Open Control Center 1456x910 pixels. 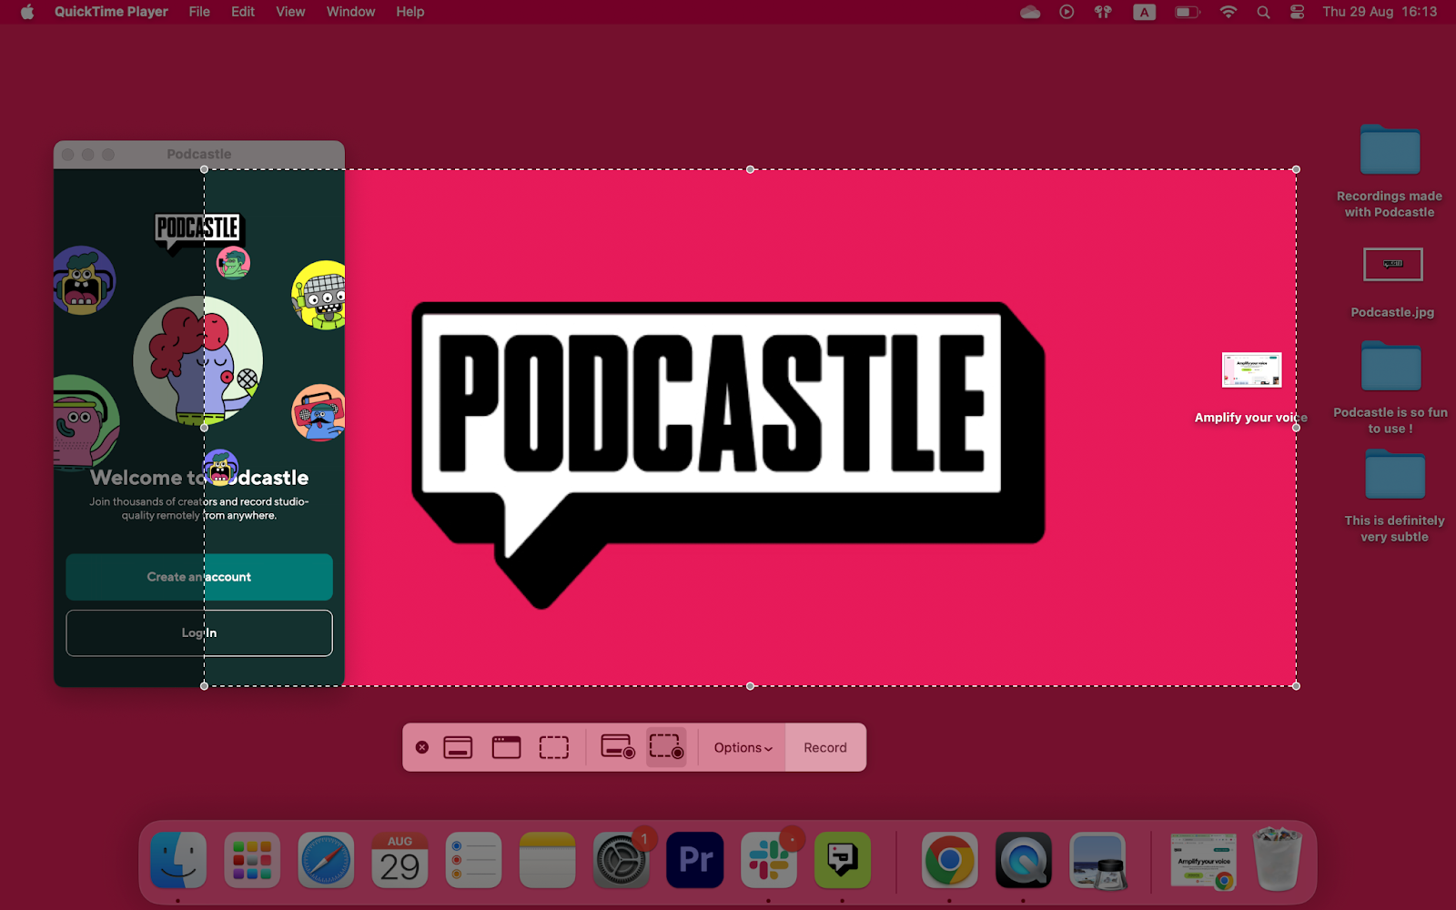(1298, 12)
